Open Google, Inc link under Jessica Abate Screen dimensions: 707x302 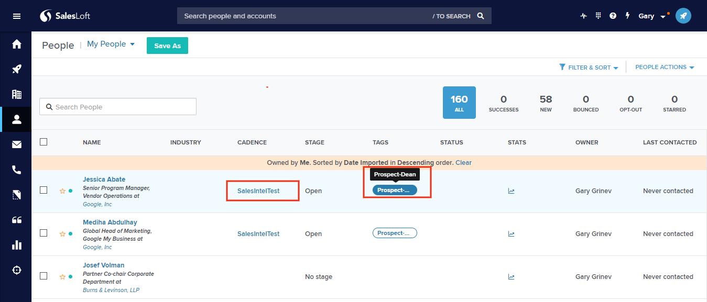pos(97,204)
